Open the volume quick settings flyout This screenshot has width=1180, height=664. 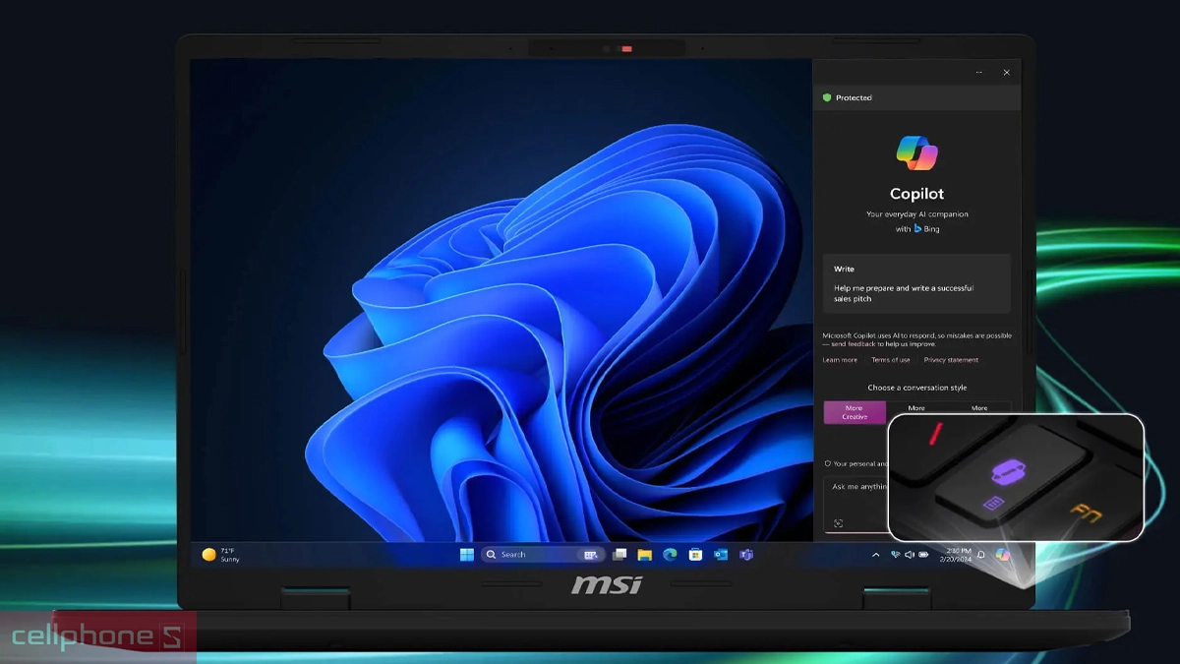click(x=909, y=555)
